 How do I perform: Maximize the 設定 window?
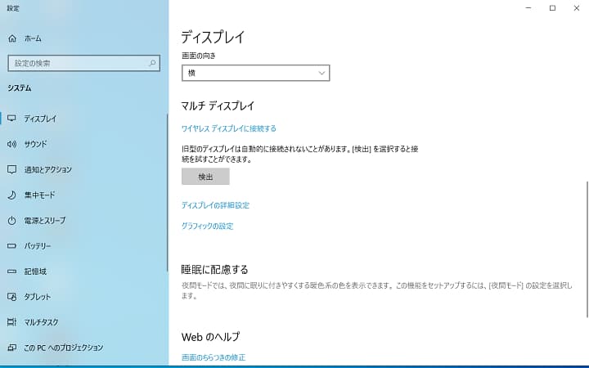552,8
